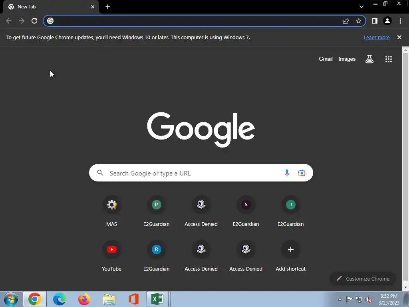This screenshot has width=409, height=307.
Task: Click the scrollbar down arrow
Action: (406, 288)
